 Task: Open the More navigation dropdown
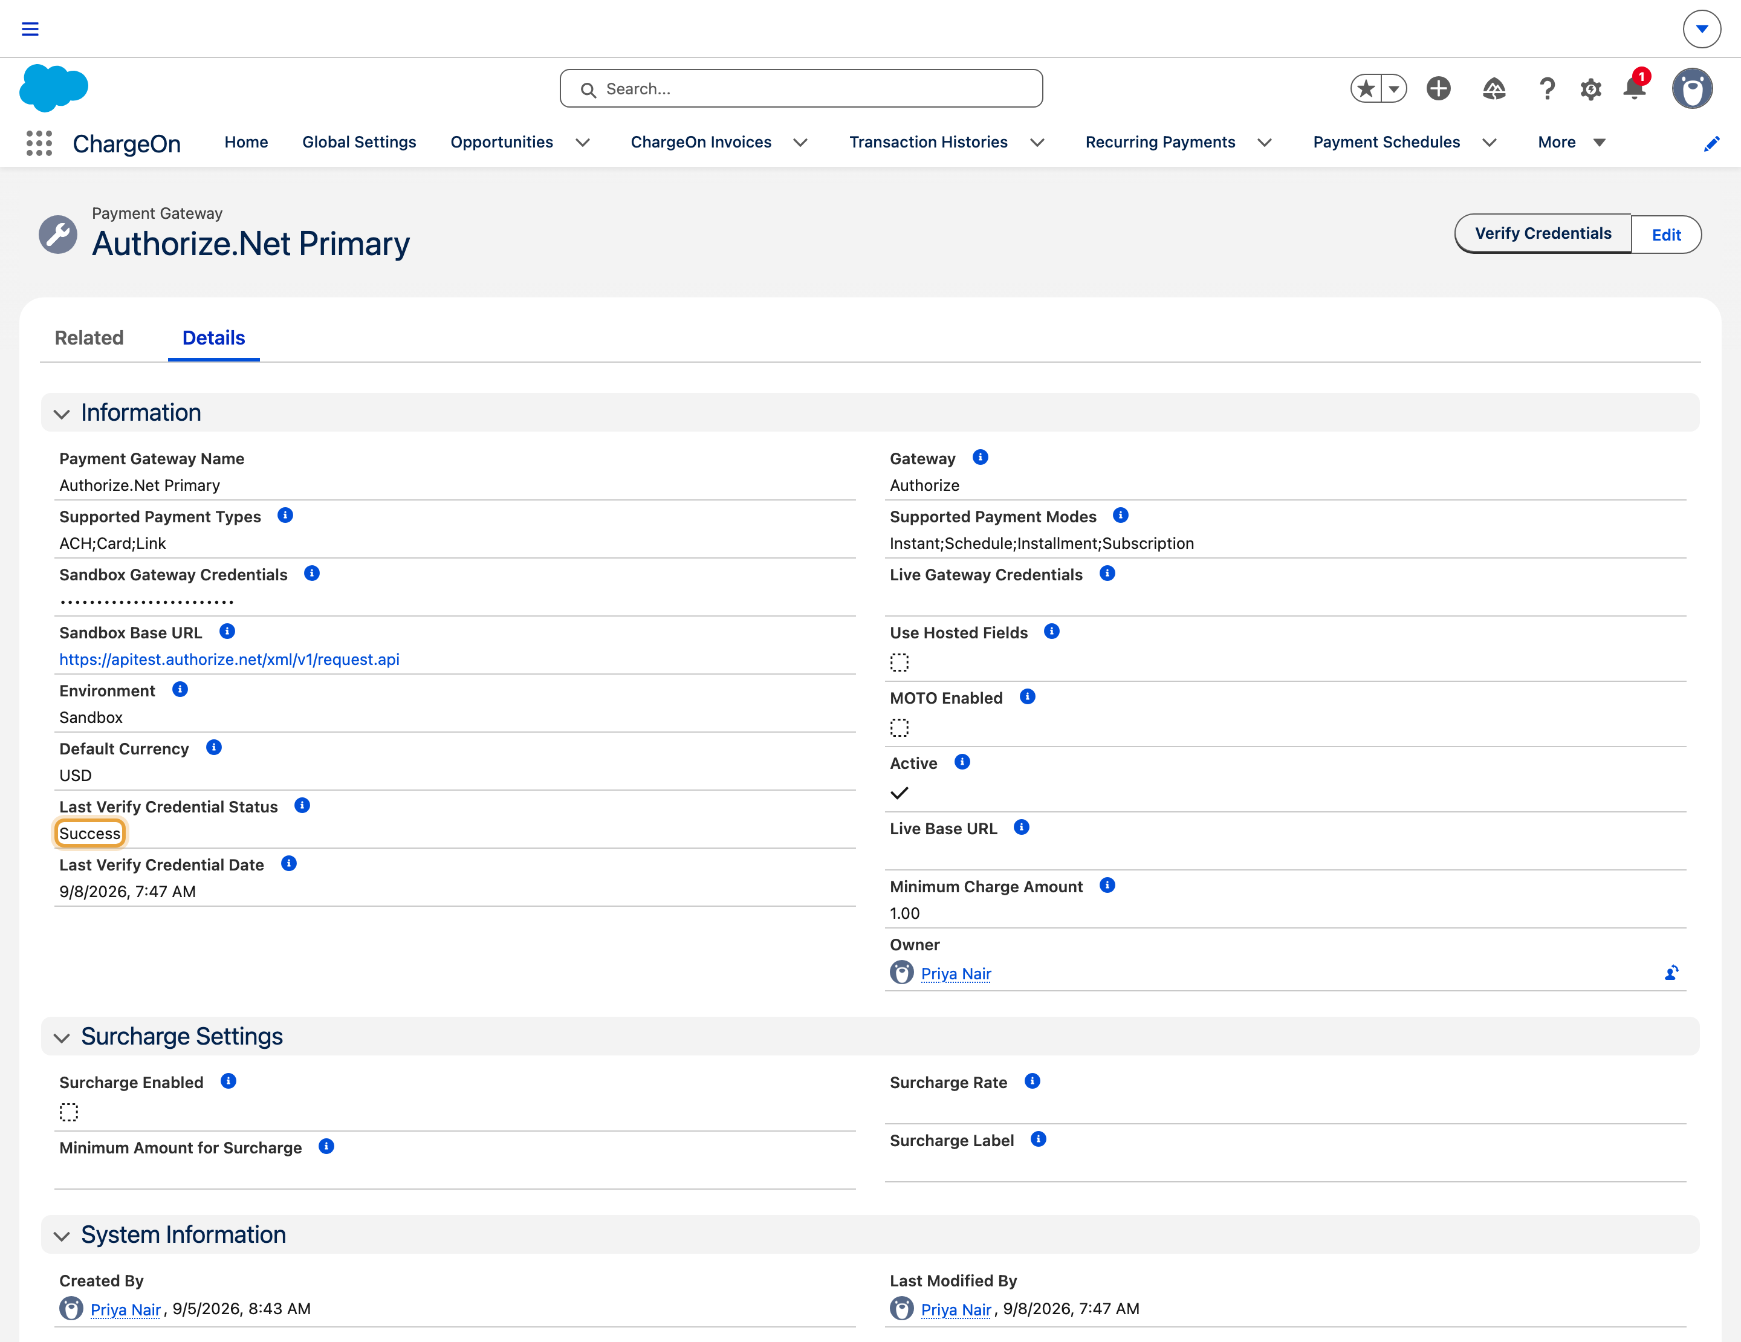point(1571,143)
